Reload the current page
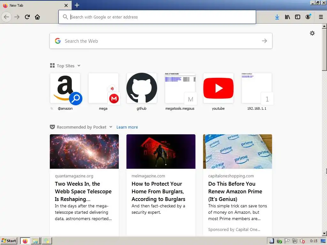This screenshot has height=245, width=327. (27, 17)
